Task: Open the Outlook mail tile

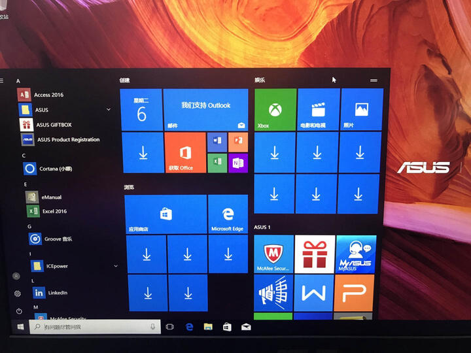Action: click(x=206, y=110)
